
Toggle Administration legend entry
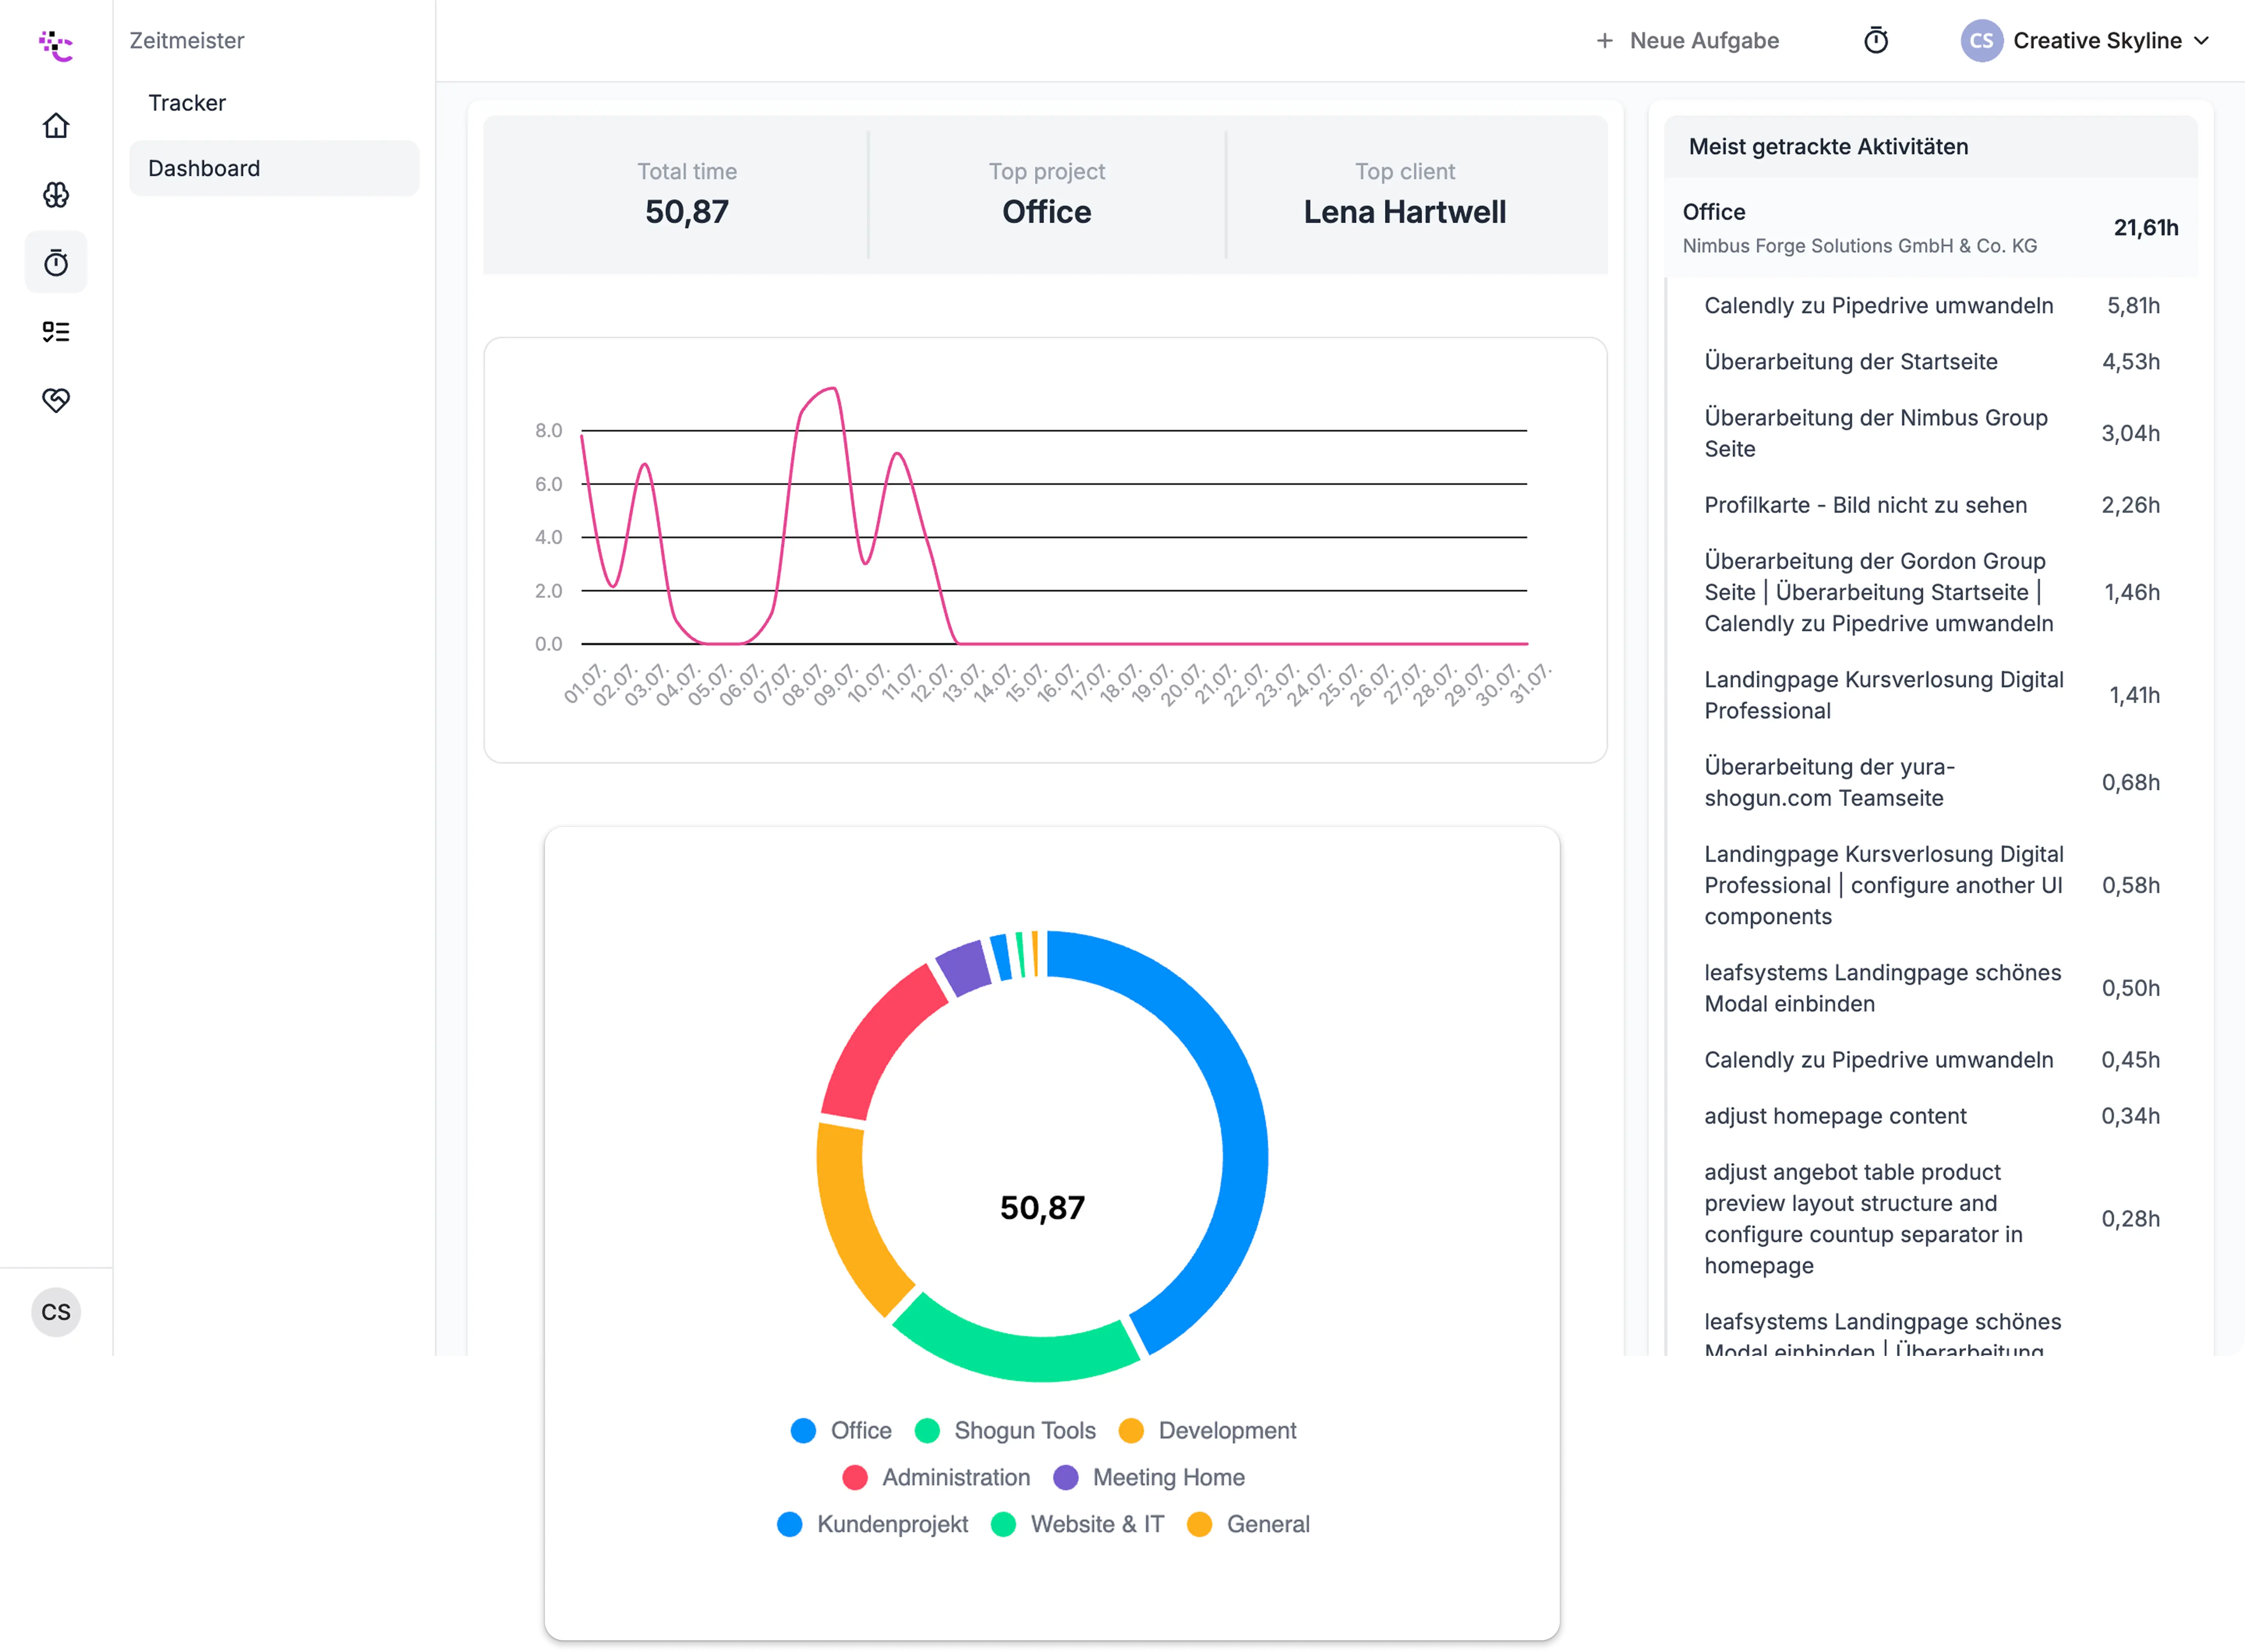pyautogui.click(x=937, y=1478)
